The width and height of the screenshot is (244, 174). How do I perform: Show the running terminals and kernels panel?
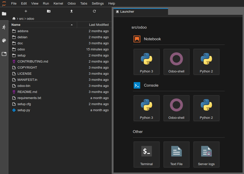tap(4, 27)
